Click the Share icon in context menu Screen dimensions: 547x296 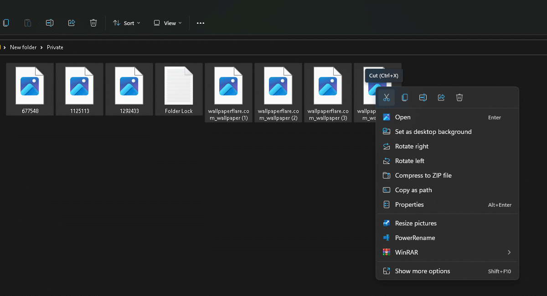click(441, 97)
